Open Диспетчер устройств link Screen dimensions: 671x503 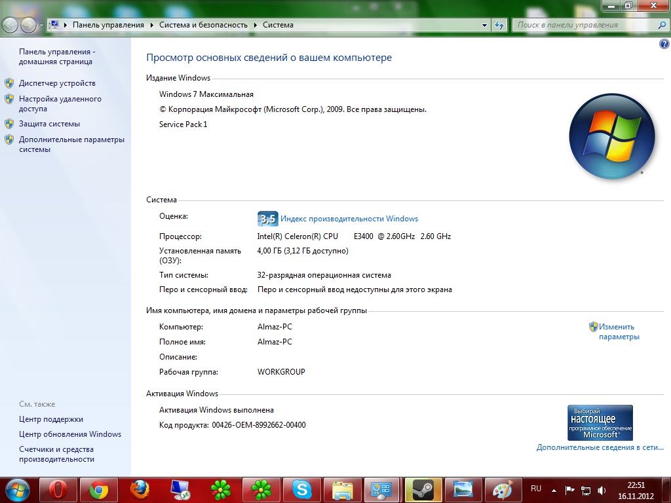point(57,83)
